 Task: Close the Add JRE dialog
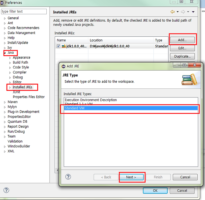pos(194,65)
